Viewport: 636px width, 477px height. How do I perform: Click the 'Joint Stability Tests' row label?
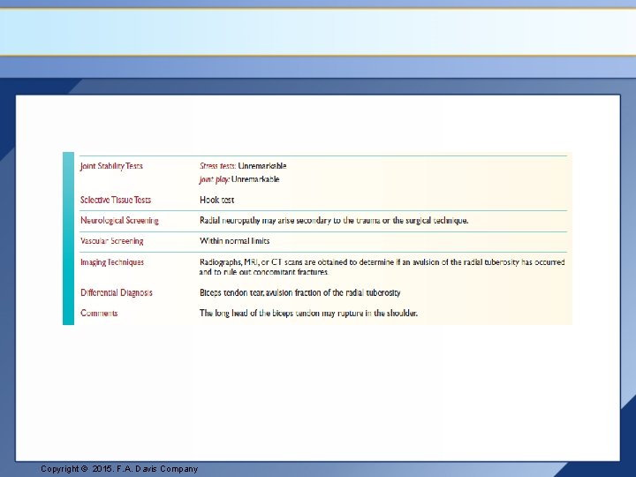[111, 166]
